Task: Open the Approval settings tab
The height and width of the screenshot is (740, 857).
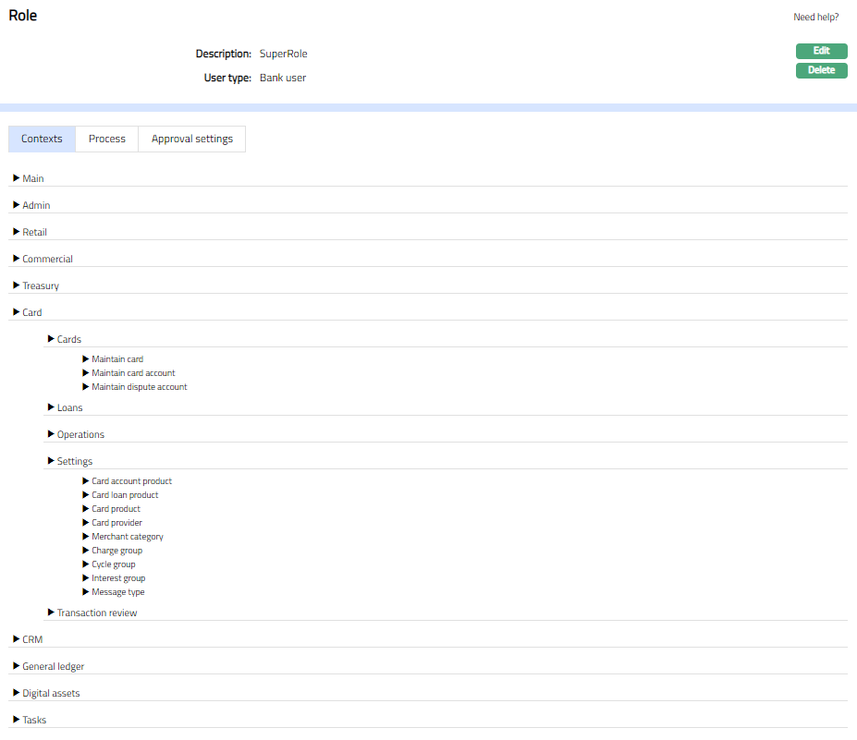Action: click(192, 139)
